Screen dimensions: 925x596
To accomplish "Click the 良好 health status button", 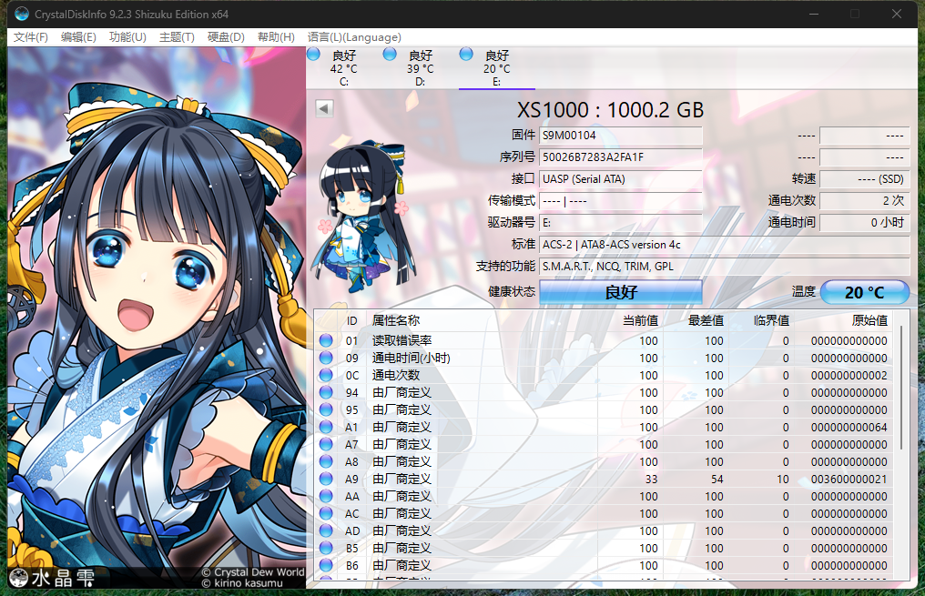I will [621, 292].
